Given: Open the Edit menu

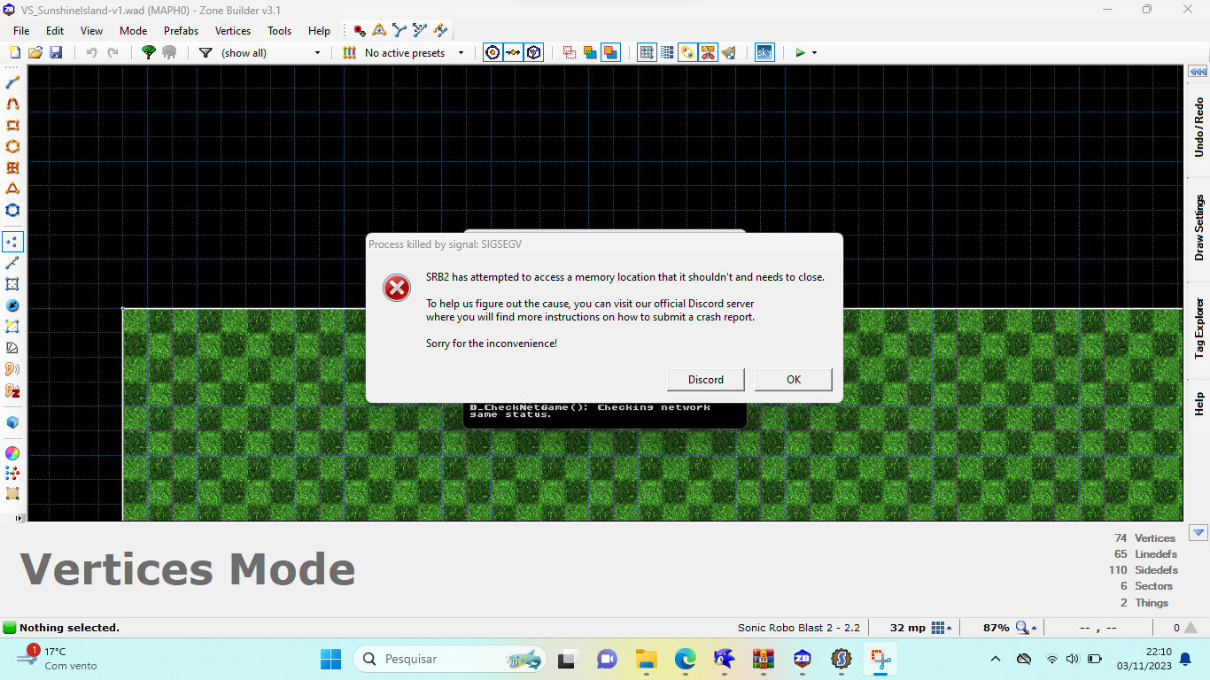Looking at the screenshot, I should click(55, 30).
